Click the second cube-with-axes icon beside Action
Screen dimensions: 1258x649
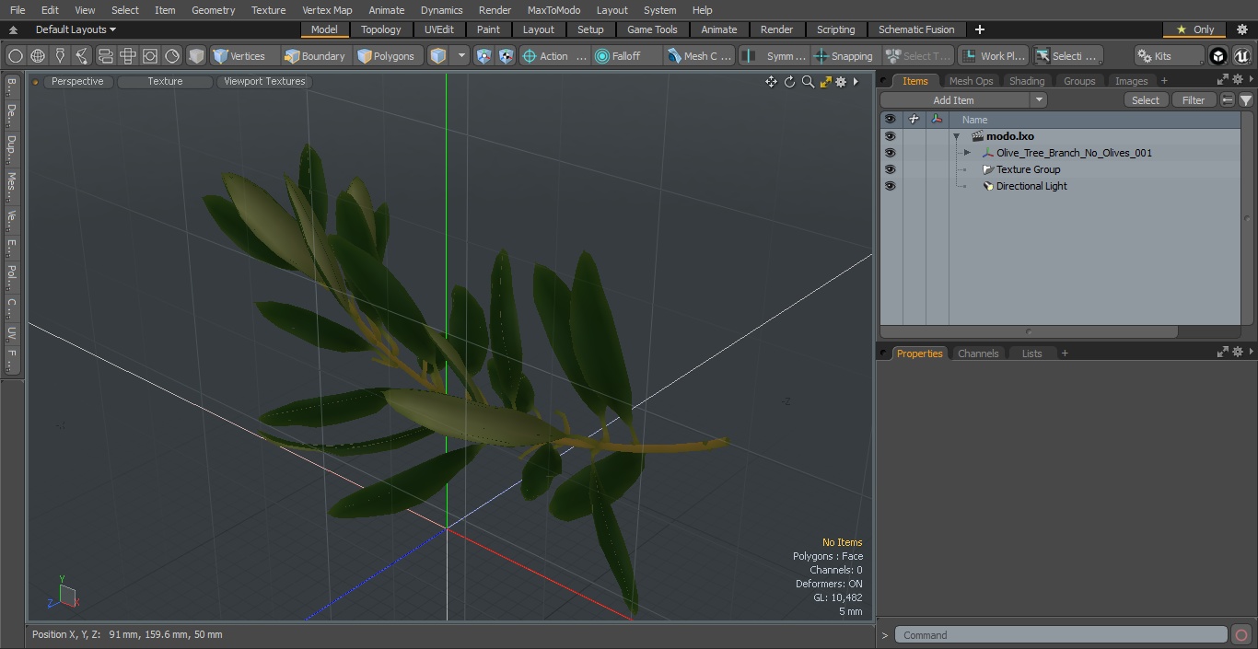(506, 56)
